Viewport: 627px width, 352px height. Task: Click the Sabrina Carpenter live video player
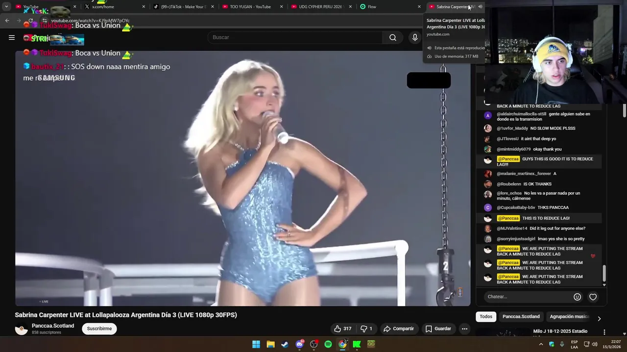coord(242,178)
